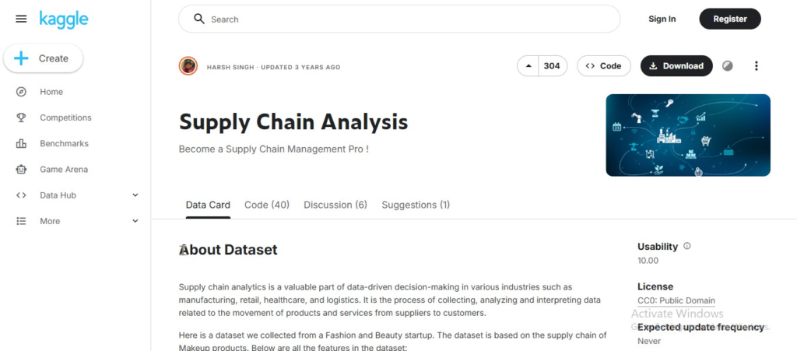Click the Kaggle logo
Image resolution: width=797 pixels, height=351 pixels.
click(x=64, y=19)
